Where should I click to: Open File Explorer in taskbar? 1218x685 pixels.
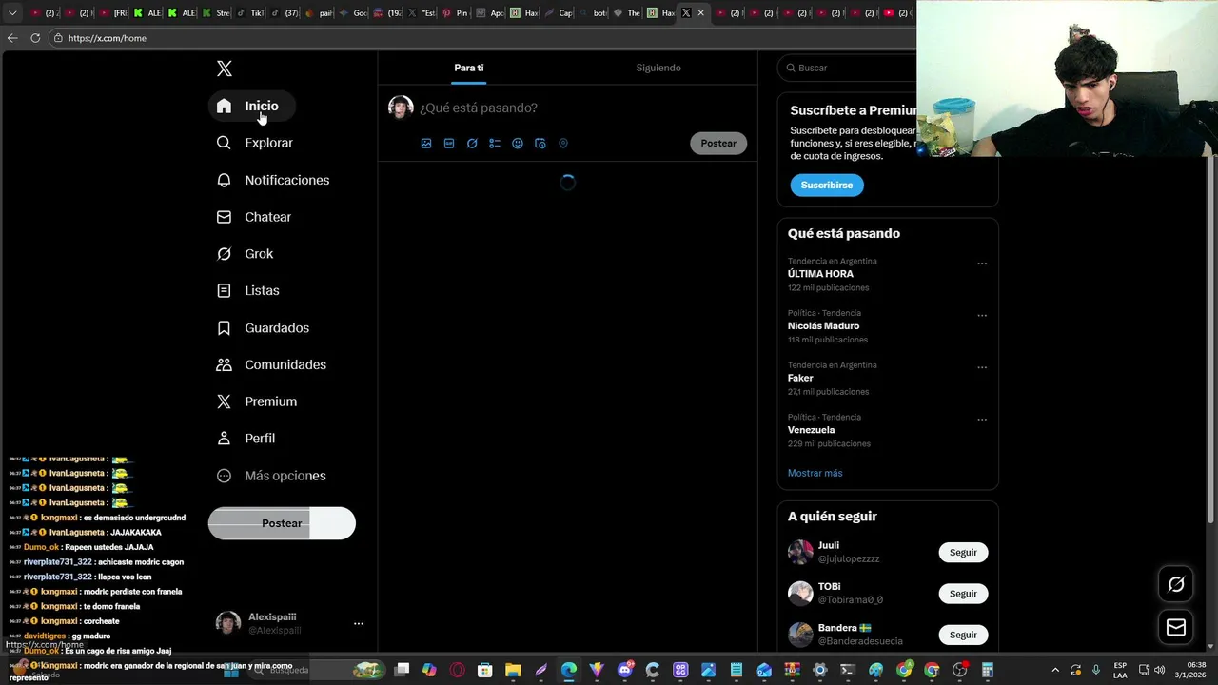(513, 670)
